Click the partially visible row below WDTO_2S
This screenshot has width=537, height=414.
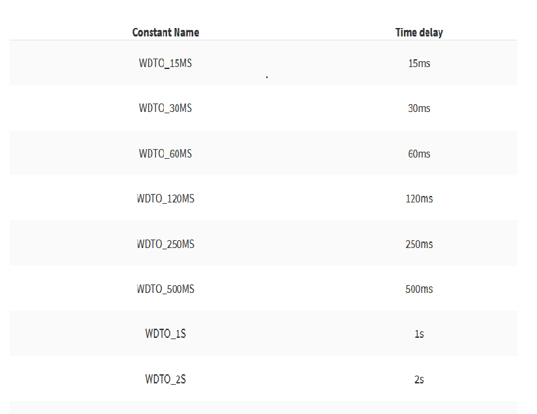tap(264, 407)
